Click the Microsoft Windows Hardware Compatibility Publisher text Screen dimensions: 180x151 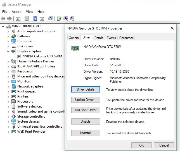(138, 80)
